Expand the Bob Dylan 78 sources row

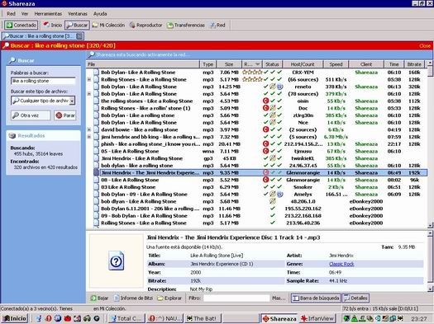[x=89, y=94]
